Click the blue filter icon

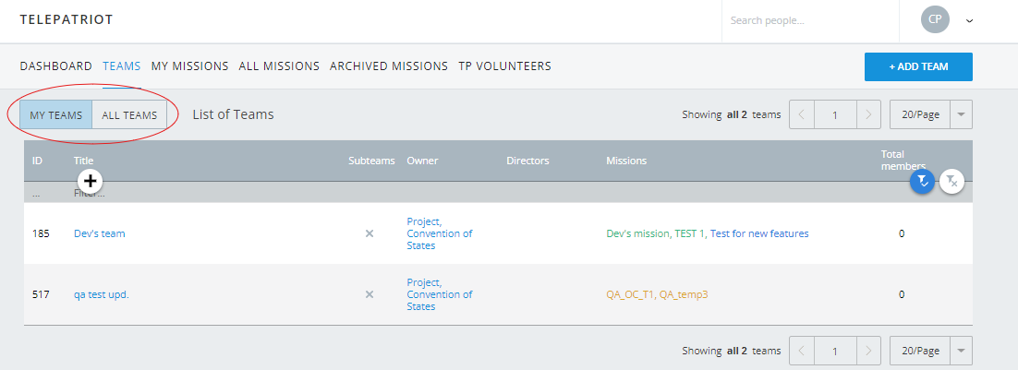[922, 181]
